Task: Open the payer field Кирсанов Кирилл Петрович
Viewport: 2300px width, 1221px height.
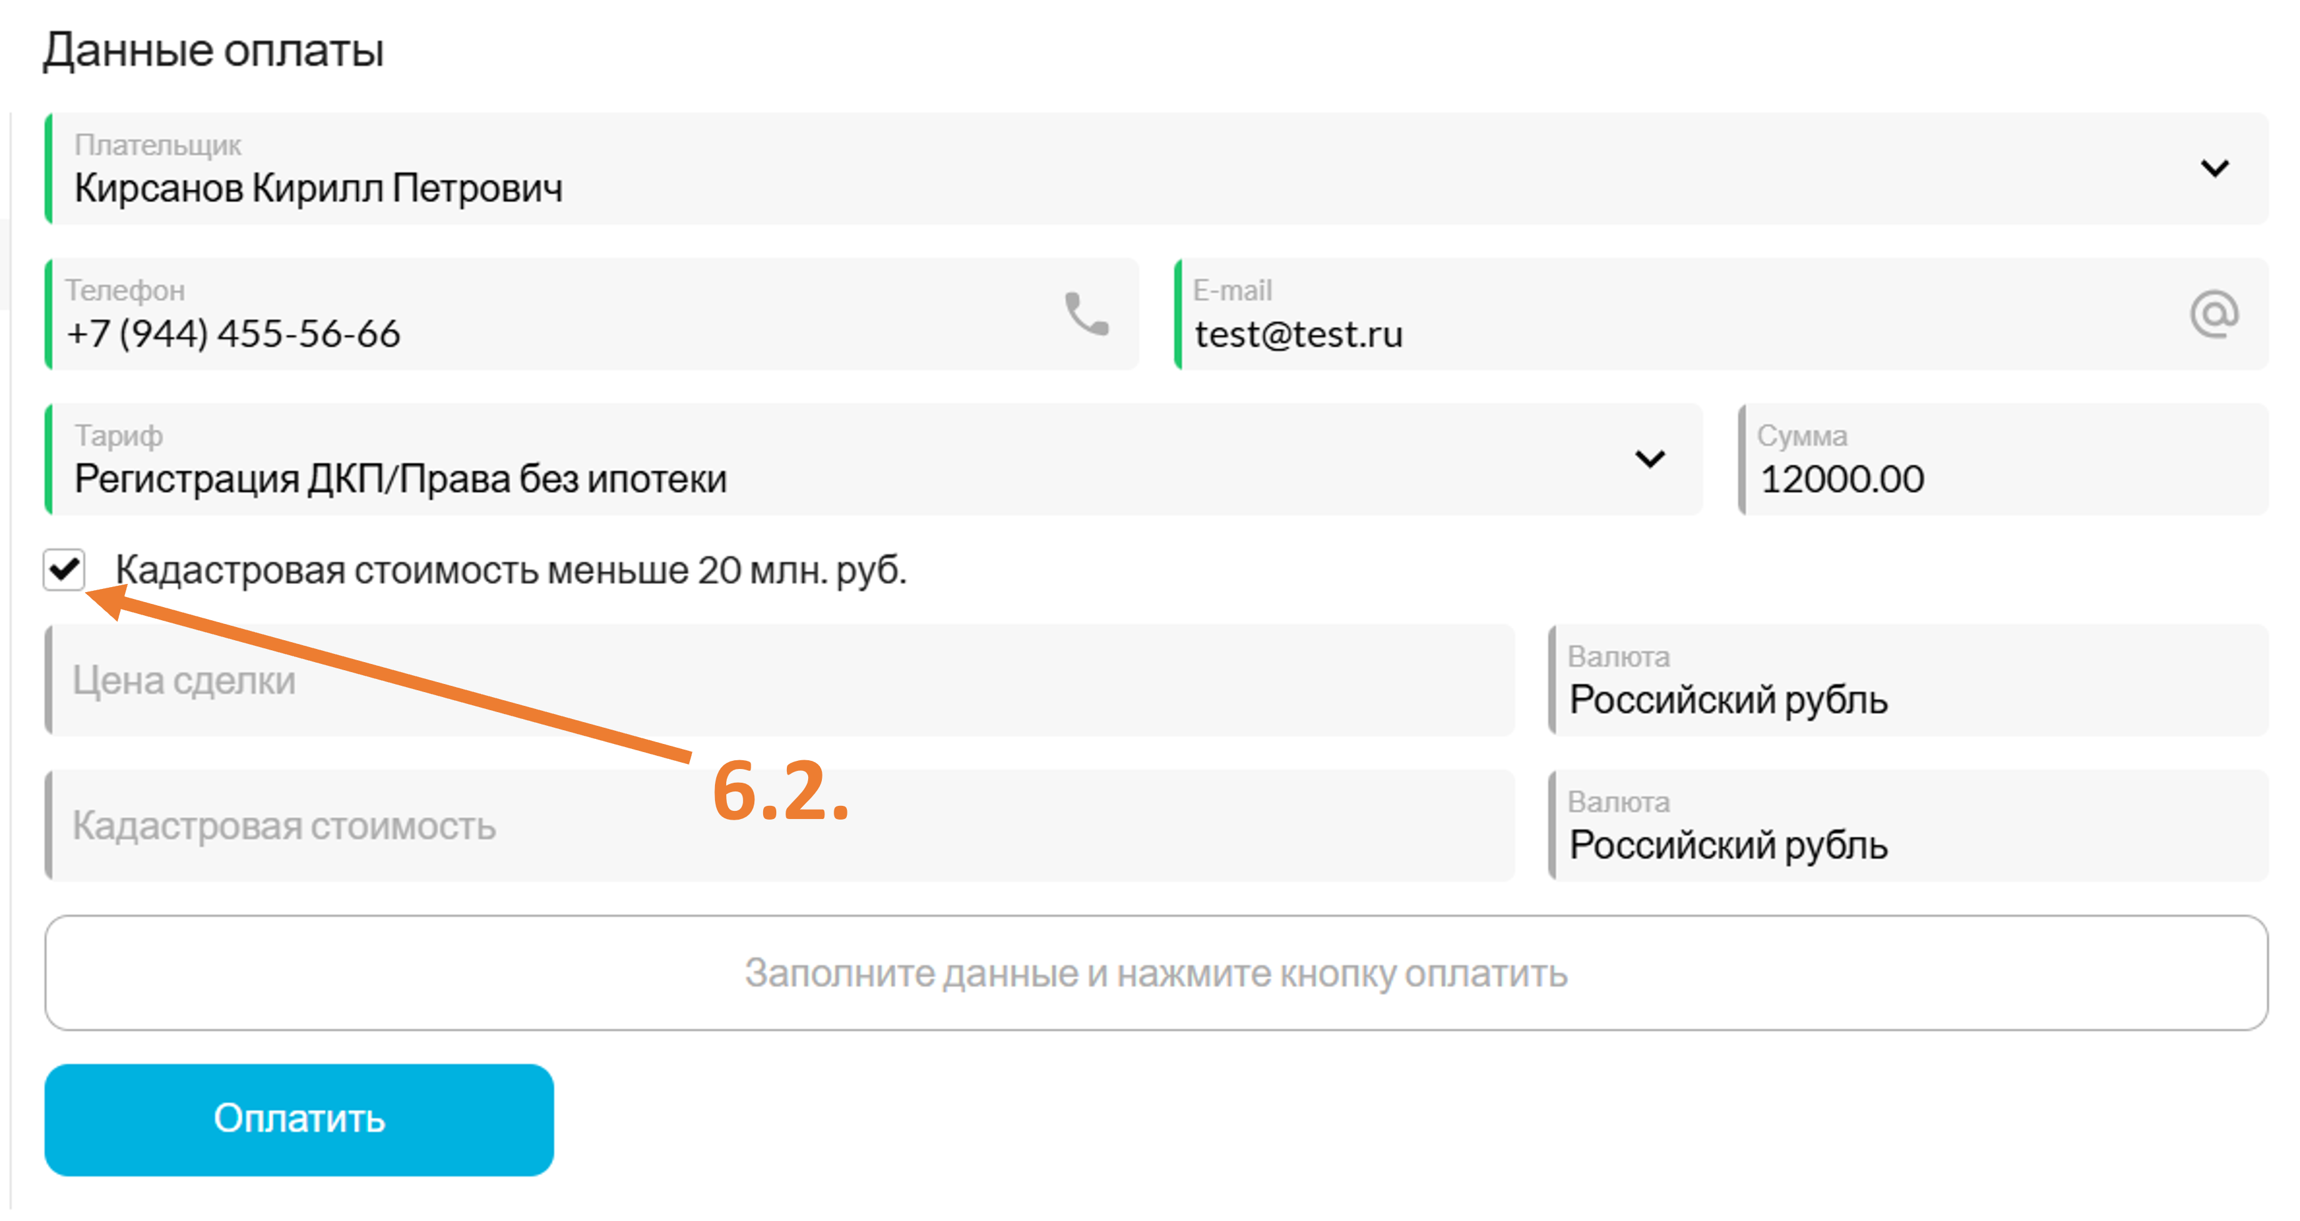Action: [x=1156, y=169]
